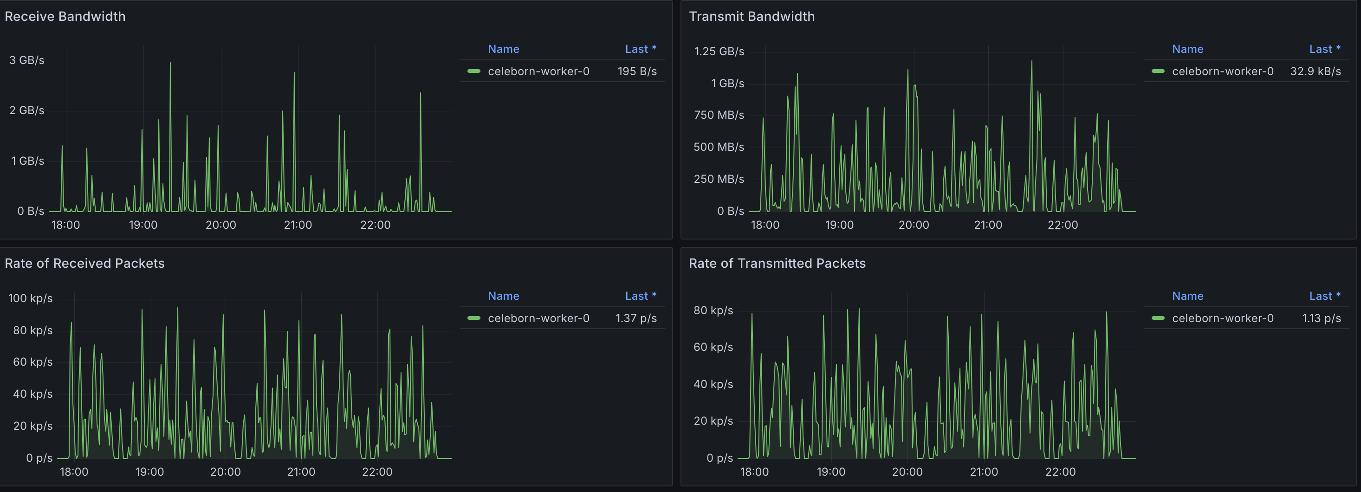Click the 32.9 kB/s value in Transmit Bandwidth legend
Image resolution: width=1361 pixels, height=492 pixels.
pos(1315,71)
